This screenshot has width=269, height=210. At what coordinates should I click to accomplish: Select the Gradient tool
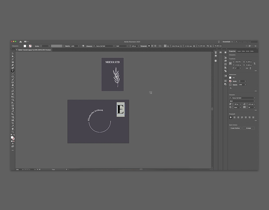click(x=13, y=109)
